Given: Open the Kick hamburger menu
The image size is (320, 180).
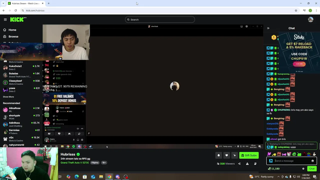Looking at the screenshot, I should pos(5,19).
